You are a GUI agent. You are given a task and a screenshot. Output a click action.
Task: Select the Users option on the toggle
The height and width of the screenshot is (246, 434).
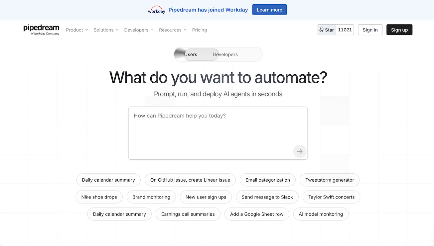191,54
